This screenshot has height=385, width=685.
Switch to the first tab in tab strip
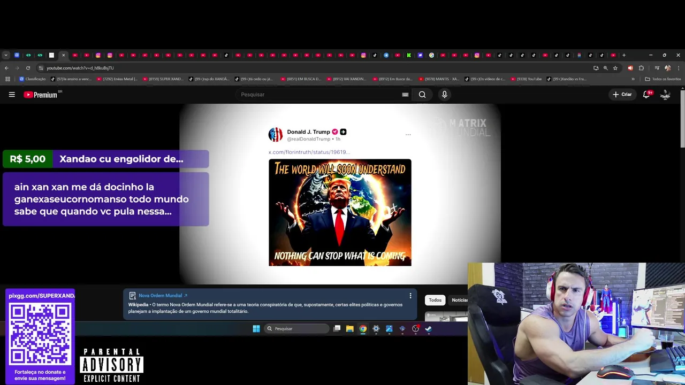[x=17, y=55]
